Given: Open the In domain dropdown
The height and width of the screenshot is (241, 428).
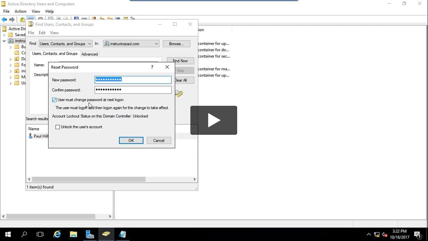Looking at the screenshot, I should tap(131, 44).
